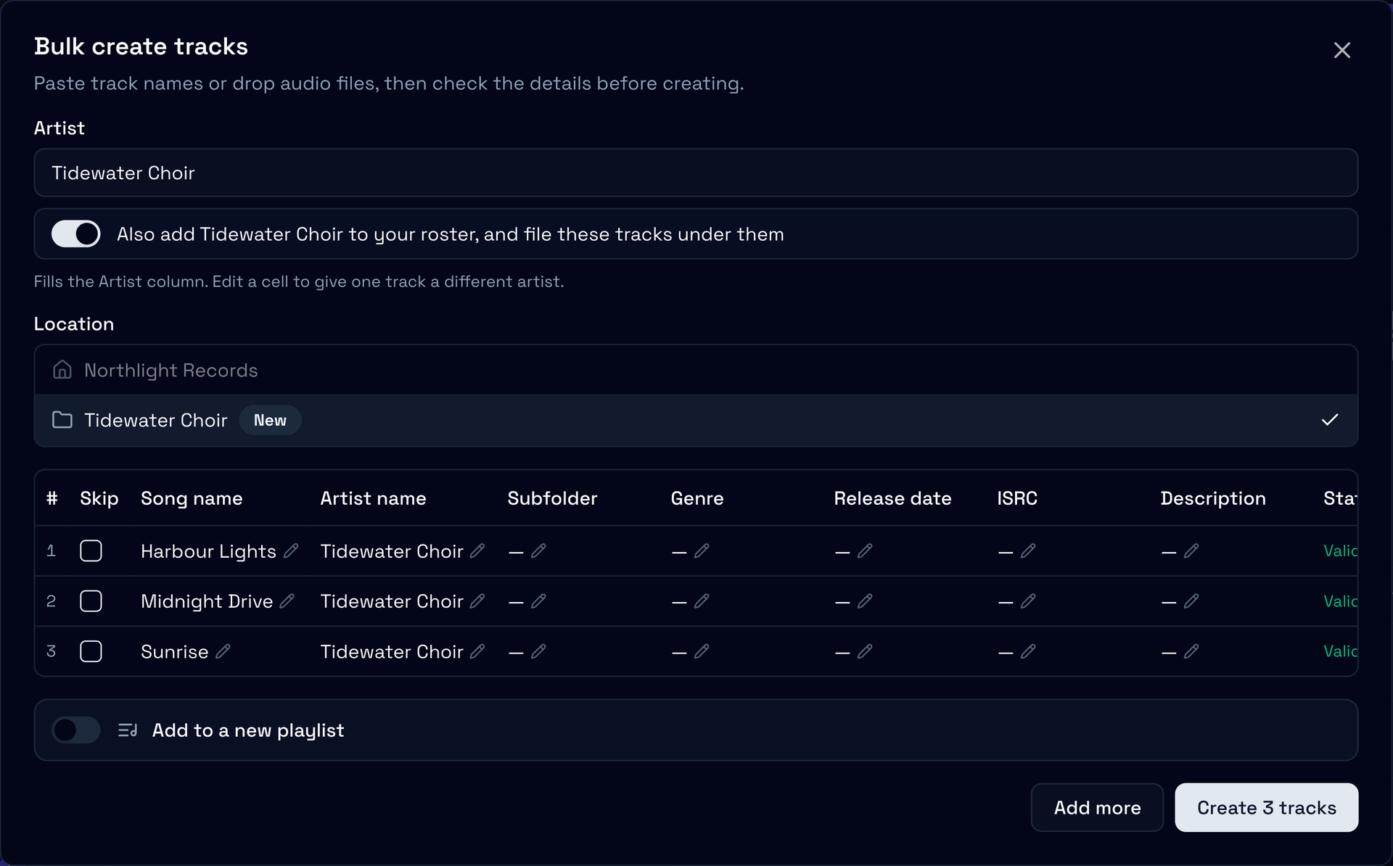This screenshot has height=866, width=1393.
Task: Close the Bulk create tracks dialog
Action: 1341,50
